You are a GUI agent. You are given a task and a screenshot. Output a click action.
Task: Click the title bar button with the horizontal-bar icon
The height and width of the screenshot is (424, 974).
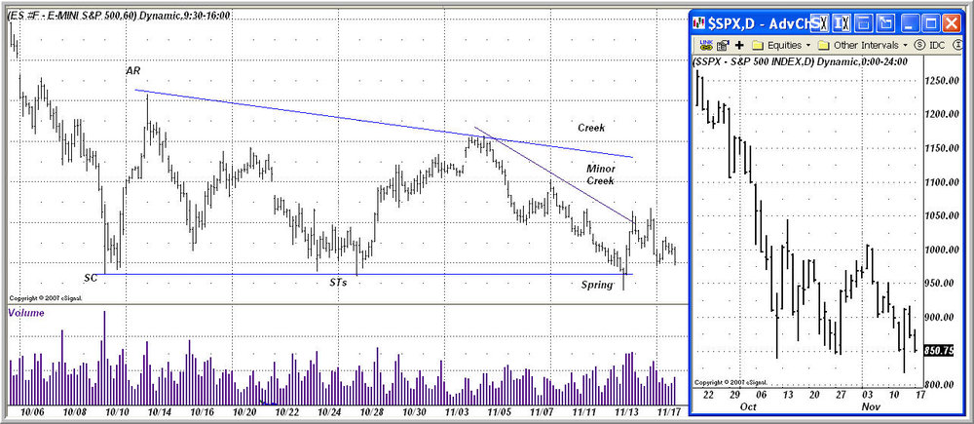coord(863,23)
